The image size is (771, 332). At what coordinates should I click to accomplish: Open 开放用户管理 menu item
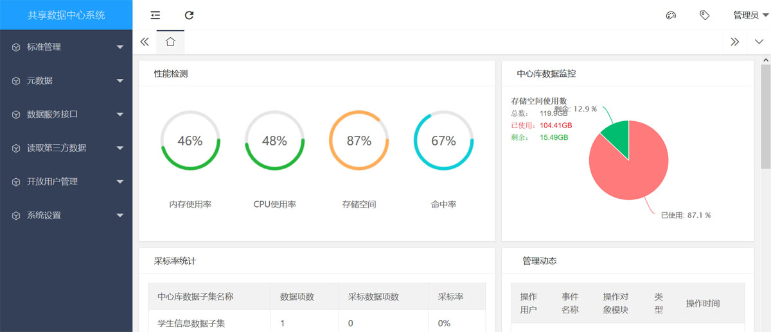pos(52,182)
